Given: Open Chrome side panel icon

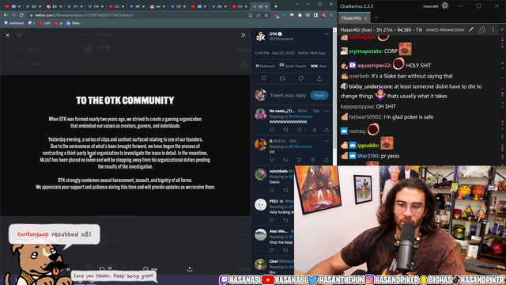Looking at the screenshot, I should (x=315, y=15).
